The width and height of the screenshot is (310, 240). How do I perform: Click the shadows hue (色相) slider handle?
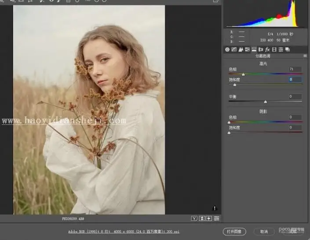click(229, 122)
